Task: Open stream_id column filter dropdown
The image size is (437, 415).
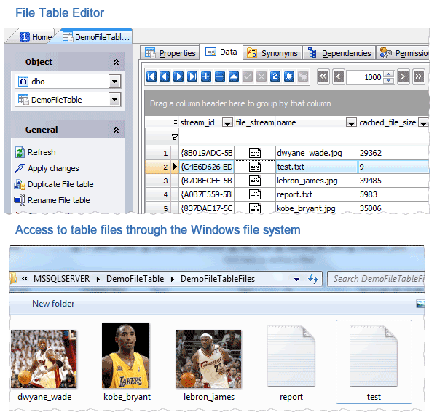Action: click(227, 122)
